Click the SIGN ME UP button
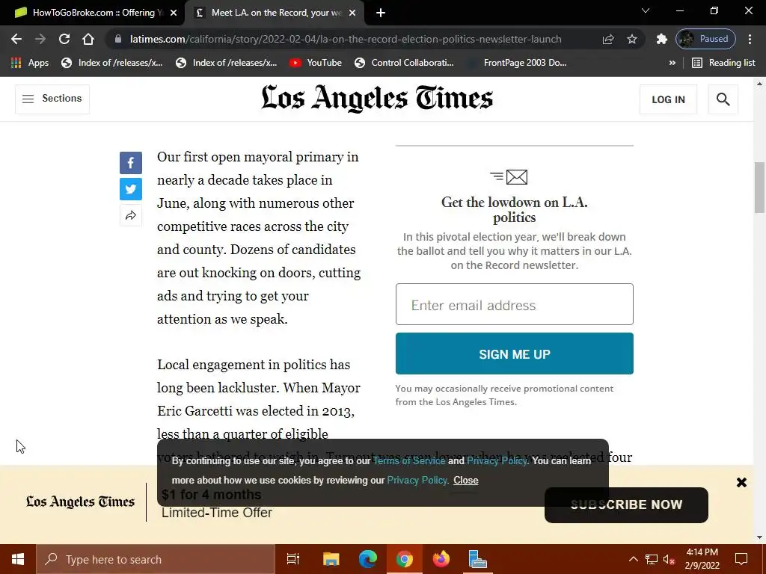The width and height of the screenshot is (766, 574). [515, 354]
